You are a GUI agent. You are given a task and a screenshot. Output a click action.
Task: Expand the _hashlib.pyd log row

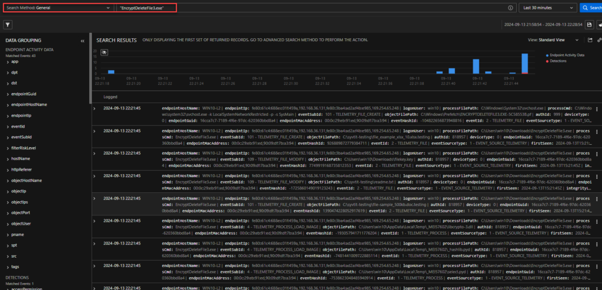point(95,243)
